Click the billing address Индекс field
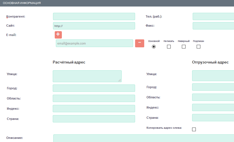The height and width of the screenshot is (142, 234). click(x=94, y=109)
